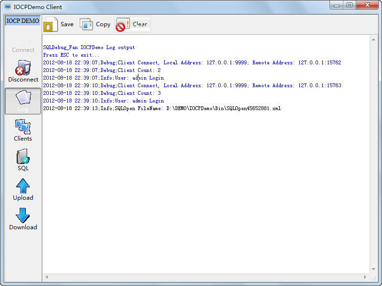Click the 'Press ESC to exit...' line
The width and height of the screenshot is (382, 286).
pyautogui.click(x=71, y=55)
